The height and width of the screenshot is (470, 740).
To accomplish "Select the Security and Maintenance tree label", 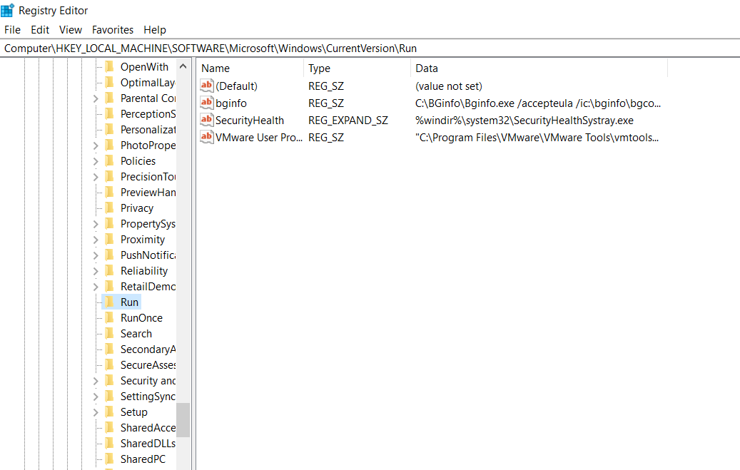I will tap(148, 380).
